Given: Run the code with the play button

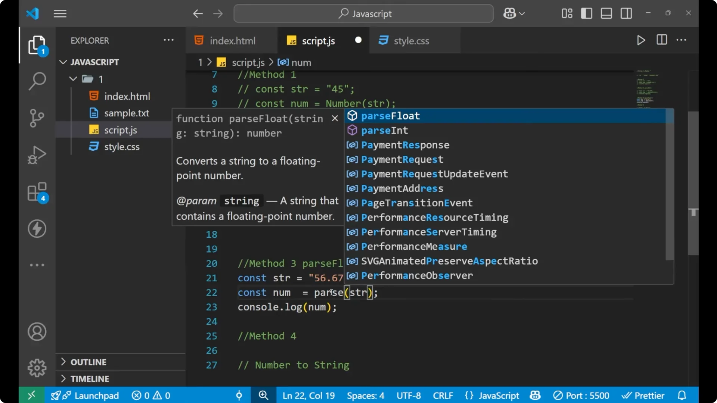Looking at the screenshot, I should 641,40.
